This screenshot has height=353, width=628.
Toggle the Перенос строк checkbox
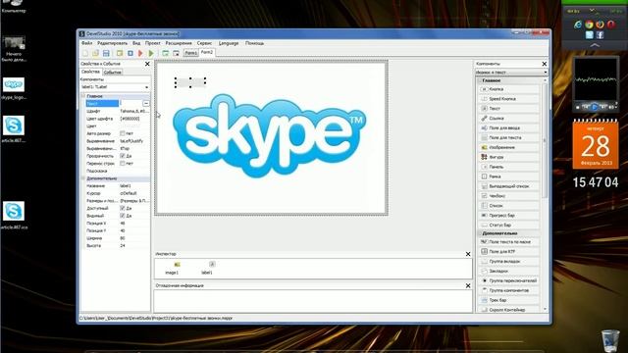coord(123,164)
